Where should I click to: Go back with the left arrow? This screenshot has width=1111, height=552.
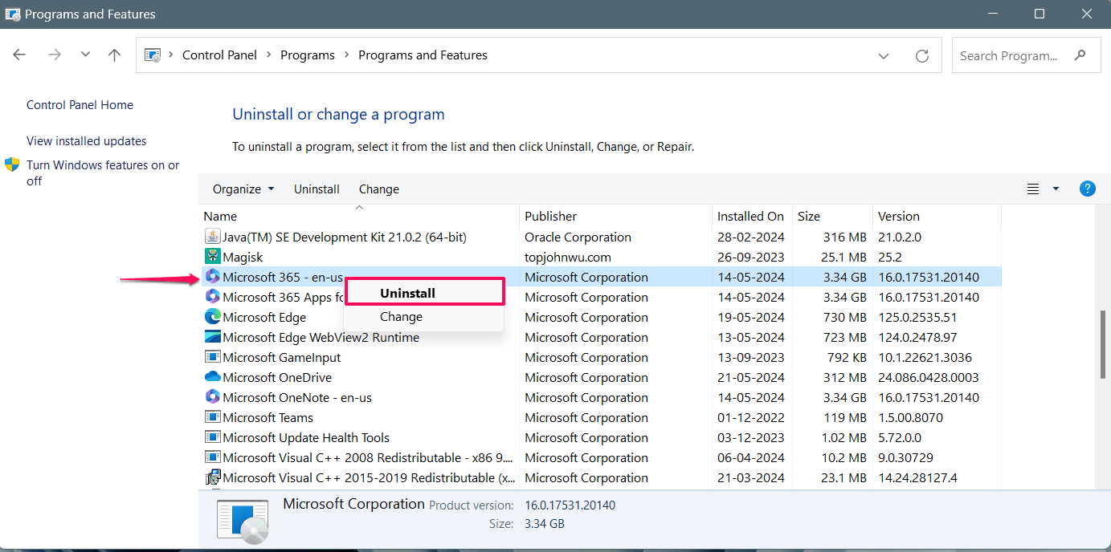(x=19, y=55)
